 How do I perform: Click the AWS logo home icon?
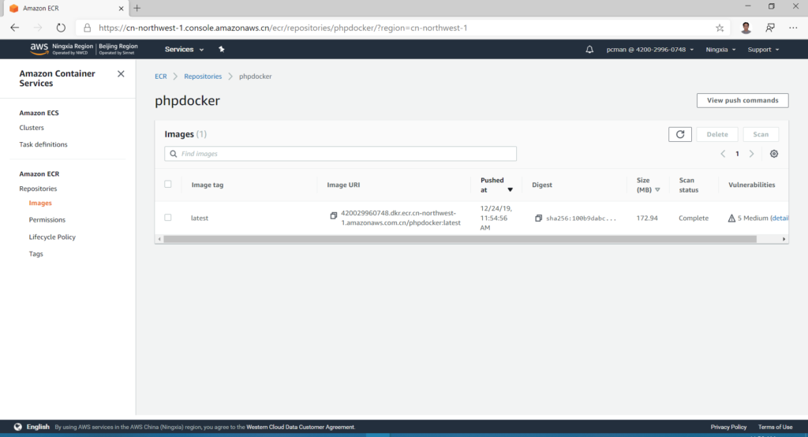point(39,49)
